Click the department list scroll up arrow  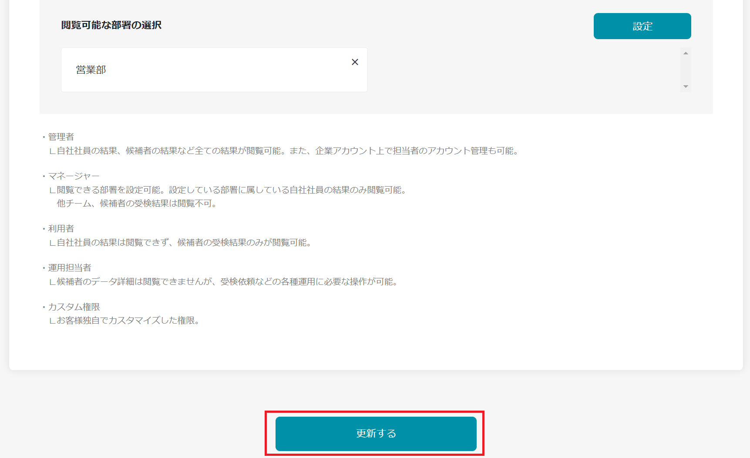click(x=686, y=53)
